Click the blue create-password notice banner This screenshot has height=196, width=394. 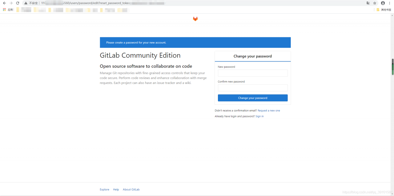click(195, 43)
